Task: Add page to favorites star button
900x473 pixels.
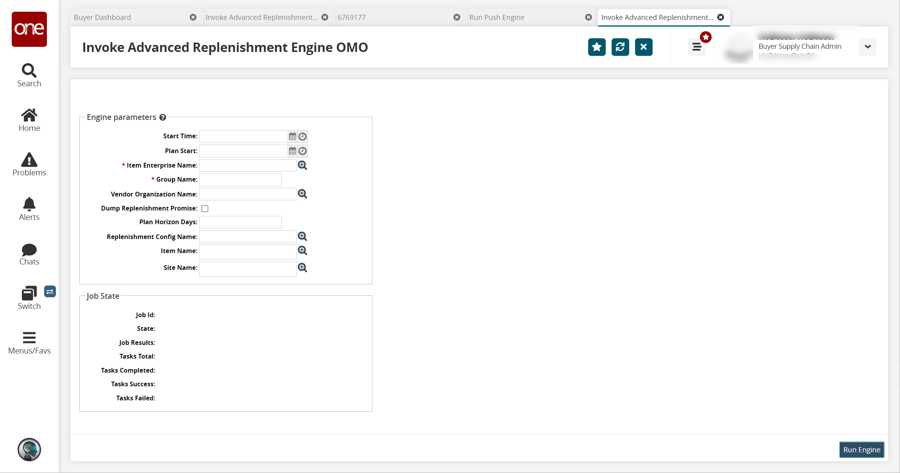Action: coord(596,47)
